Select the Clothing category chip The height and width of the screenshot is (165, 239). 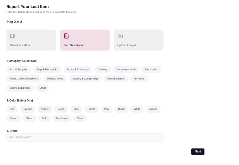102,69
